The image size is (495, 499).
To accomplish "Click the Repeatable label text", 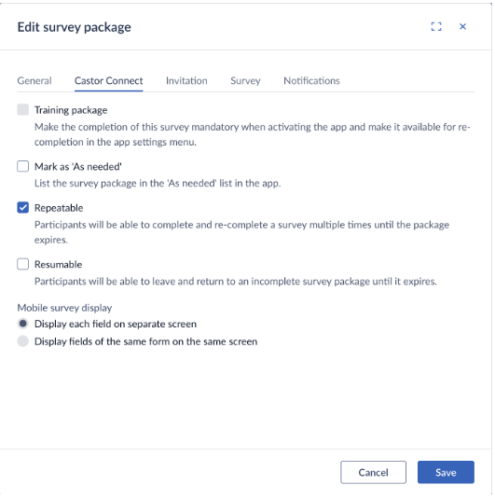I will coord(59,208).
